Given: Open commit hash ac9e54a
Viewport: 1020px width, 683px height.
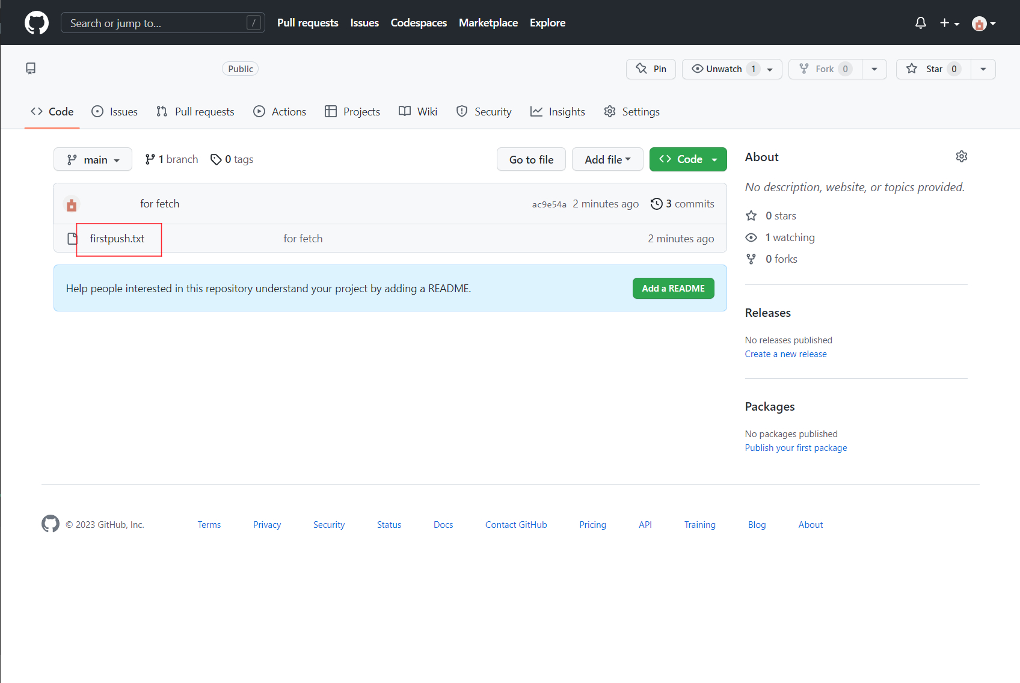Looking at the screenshot, I should coord(549,204).
